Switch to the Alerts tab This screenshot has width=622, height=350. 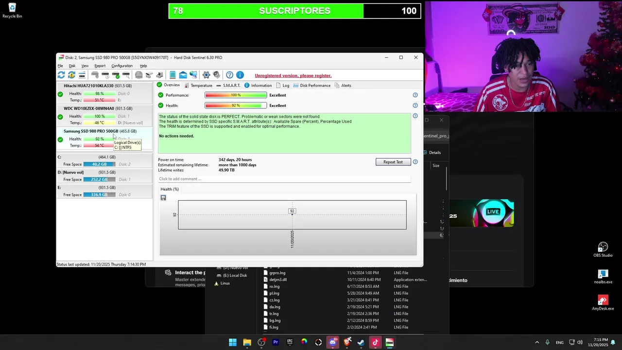(x=343, y=86)
